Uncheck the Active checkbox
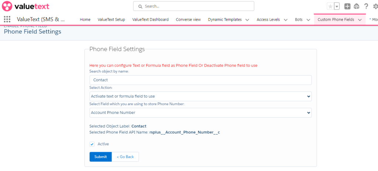 92,144
